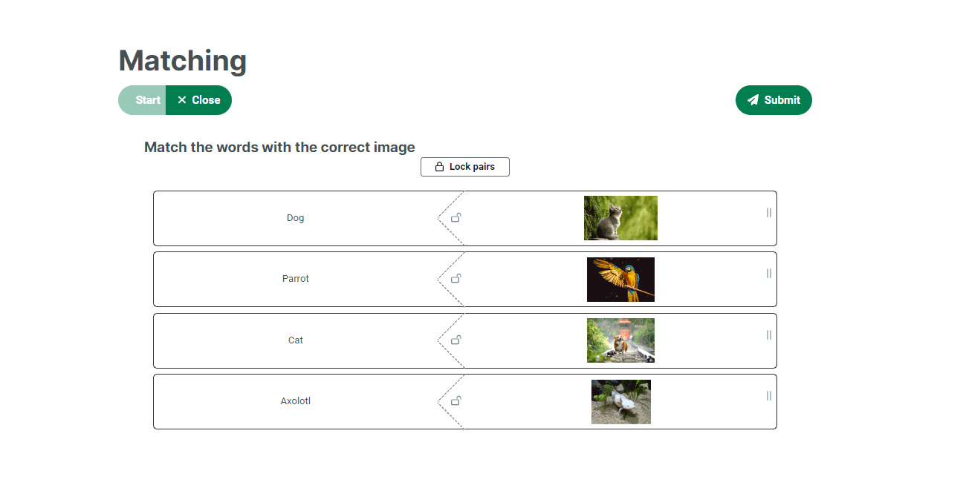963x488 pixels.
Task: Click the drag handle on the kitten row
Action: point(768,213)
